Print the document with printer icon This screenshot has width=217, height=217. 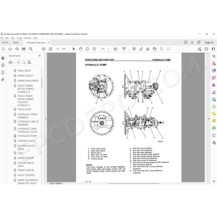[x=24, y=49]
